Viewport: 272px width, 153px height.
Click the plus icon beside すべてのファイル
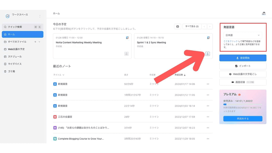[35, 42]
